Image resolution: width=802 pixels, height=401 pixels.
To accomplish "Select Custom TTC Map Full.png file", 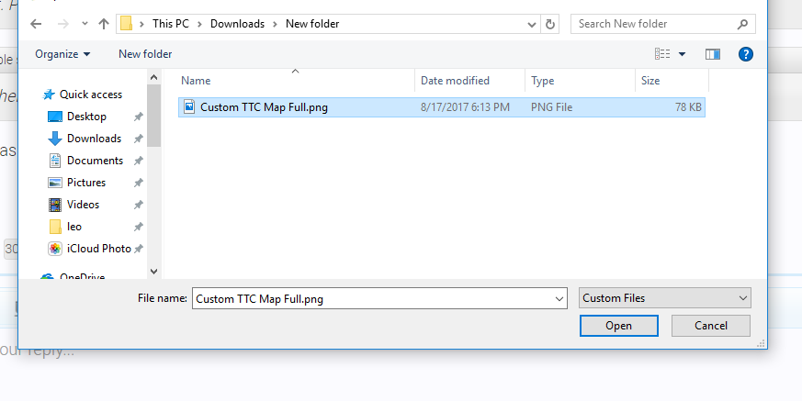I will tap(264, 107).
